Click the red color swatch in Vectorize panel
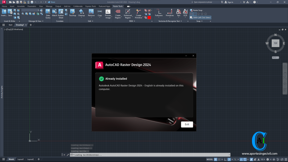This screenshot has height=162, width=288. click(149, 17)
